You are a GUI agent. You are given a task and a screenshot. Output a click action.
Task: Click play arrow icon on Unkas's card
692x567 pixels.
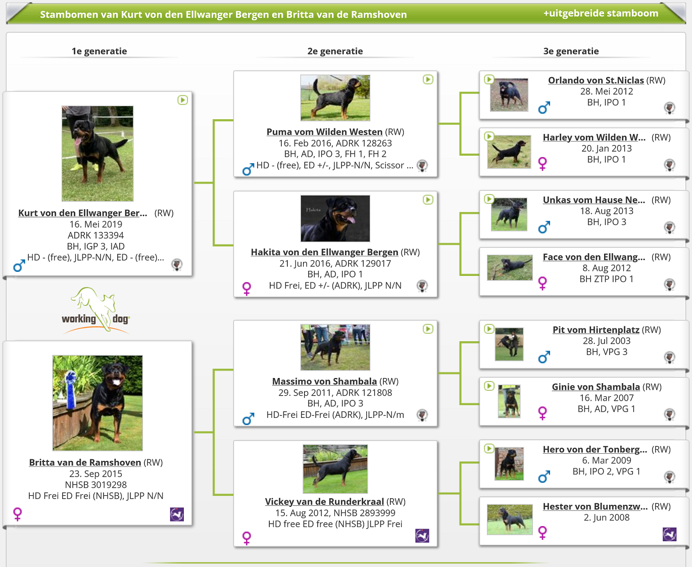tap(489, 199)
